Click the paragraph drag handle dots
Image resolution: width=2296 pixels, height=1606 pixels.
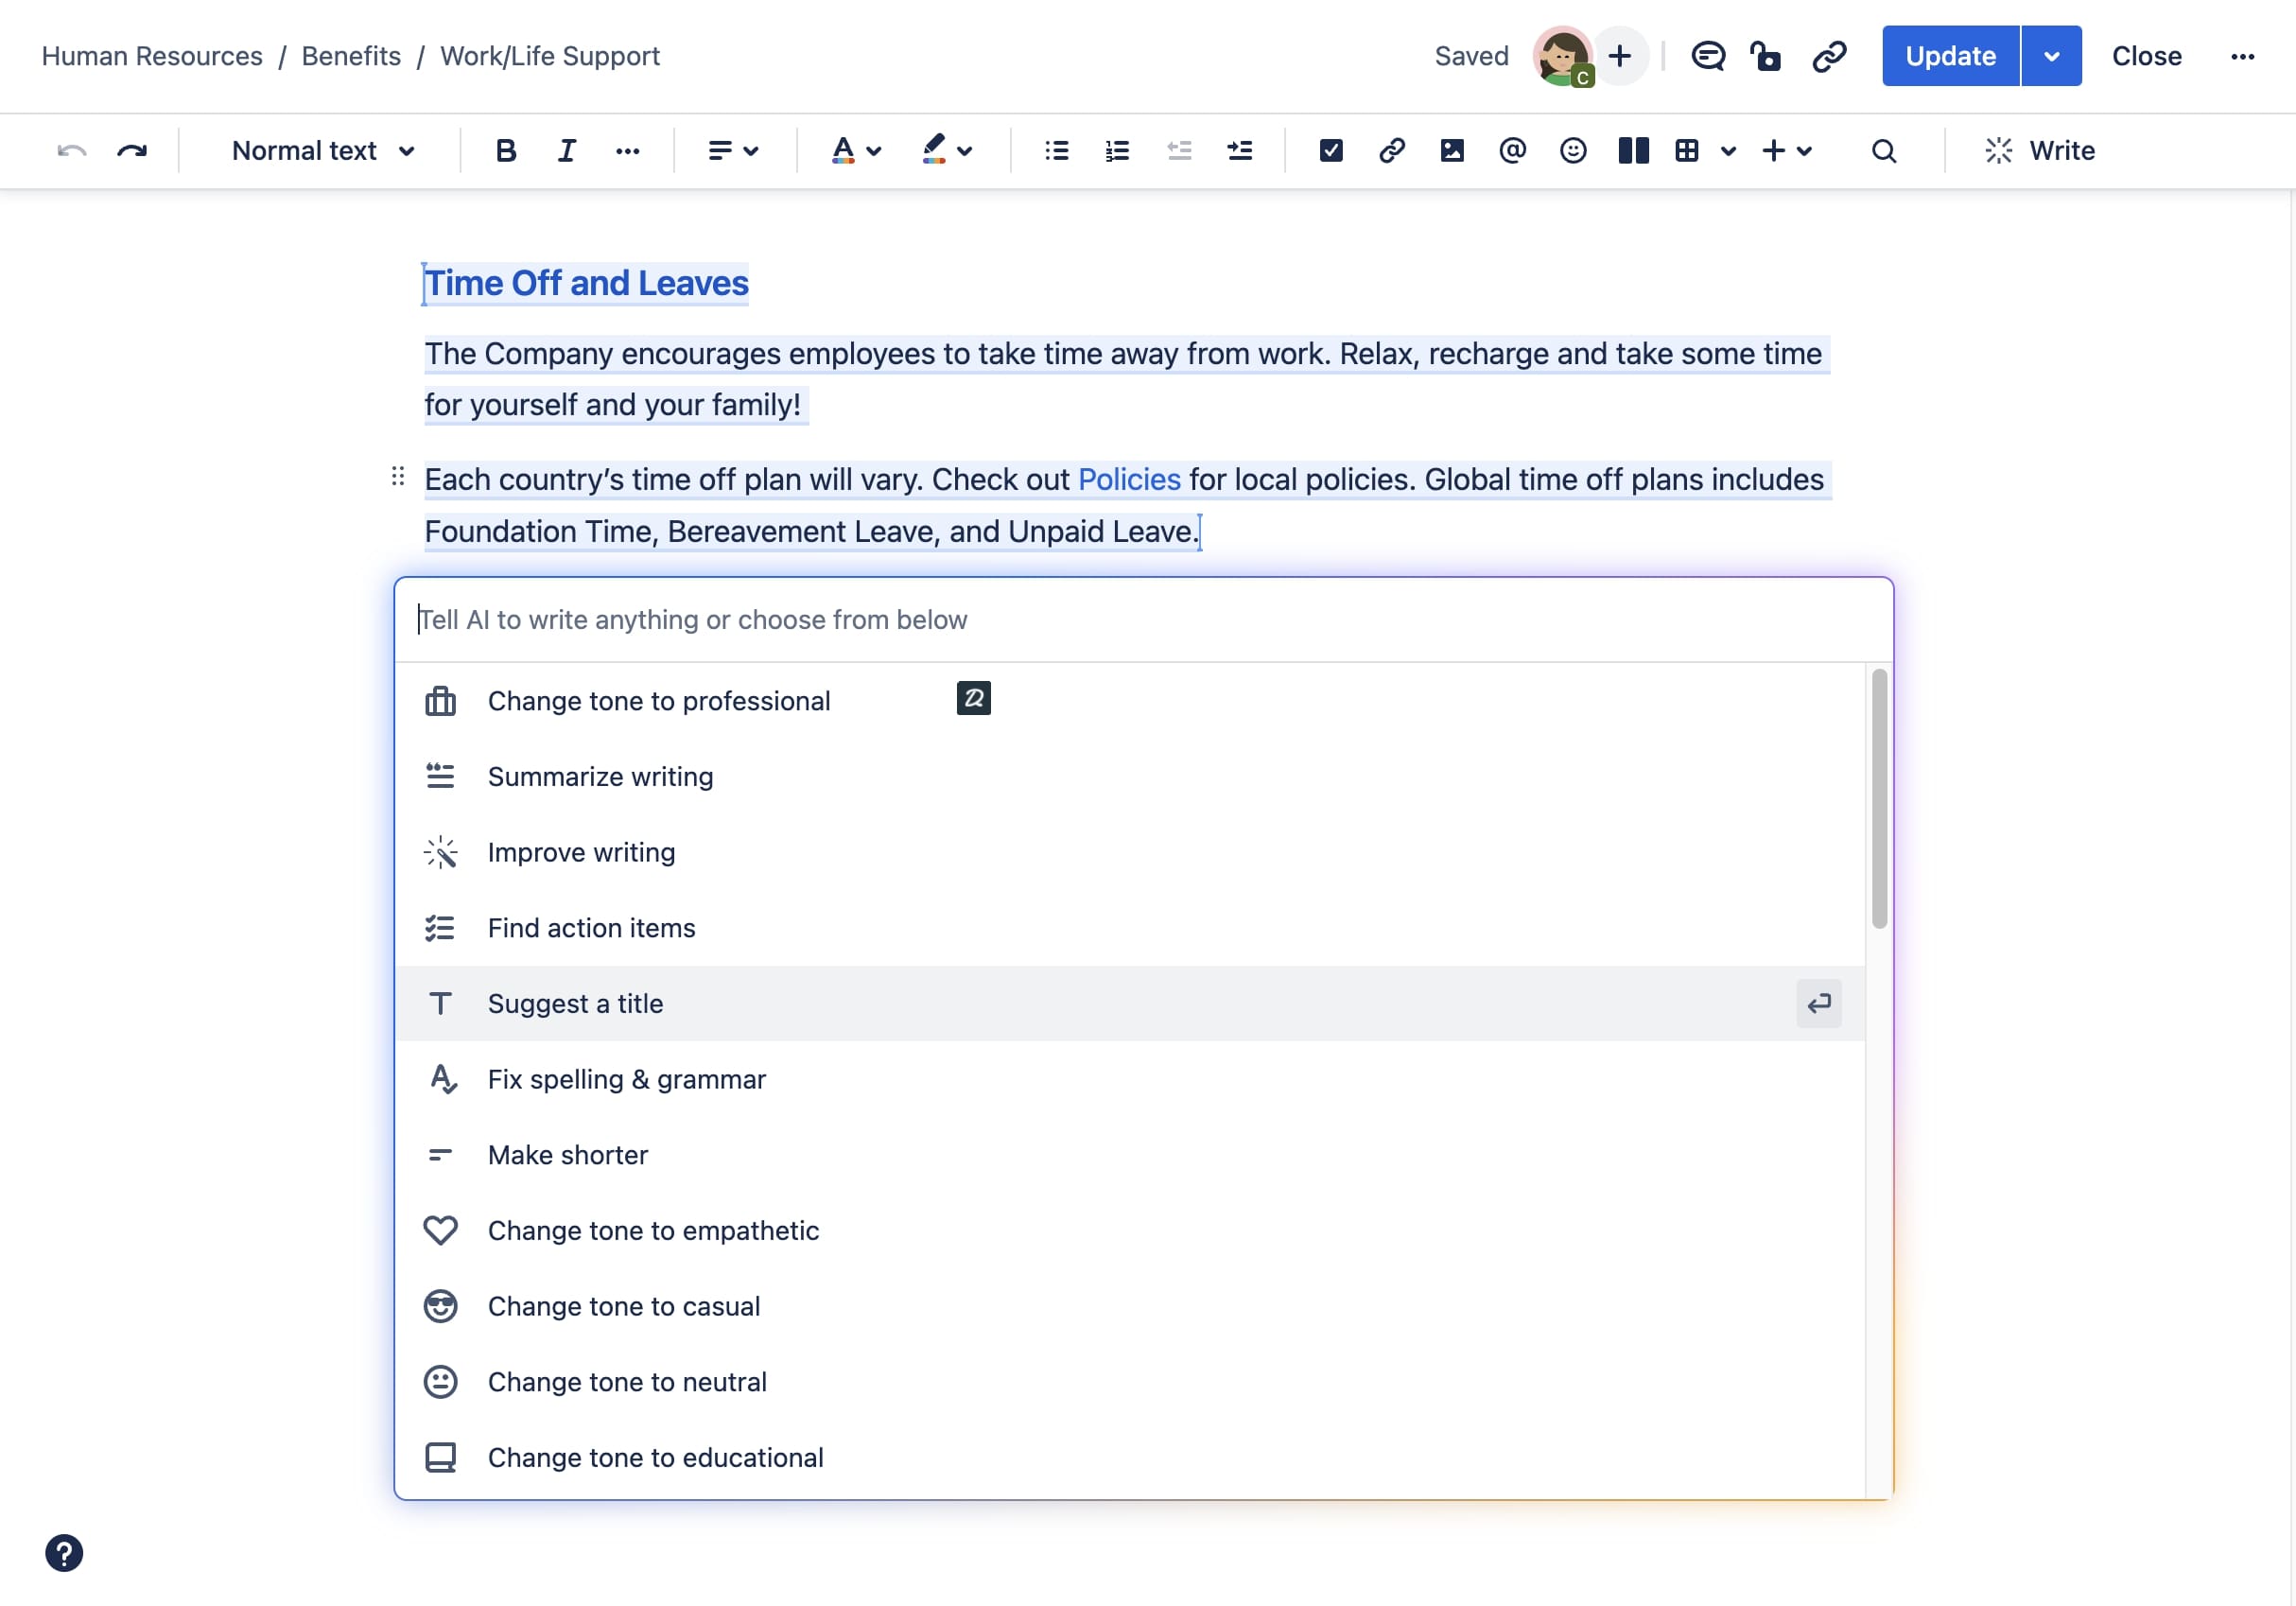(x=398, y=477)
